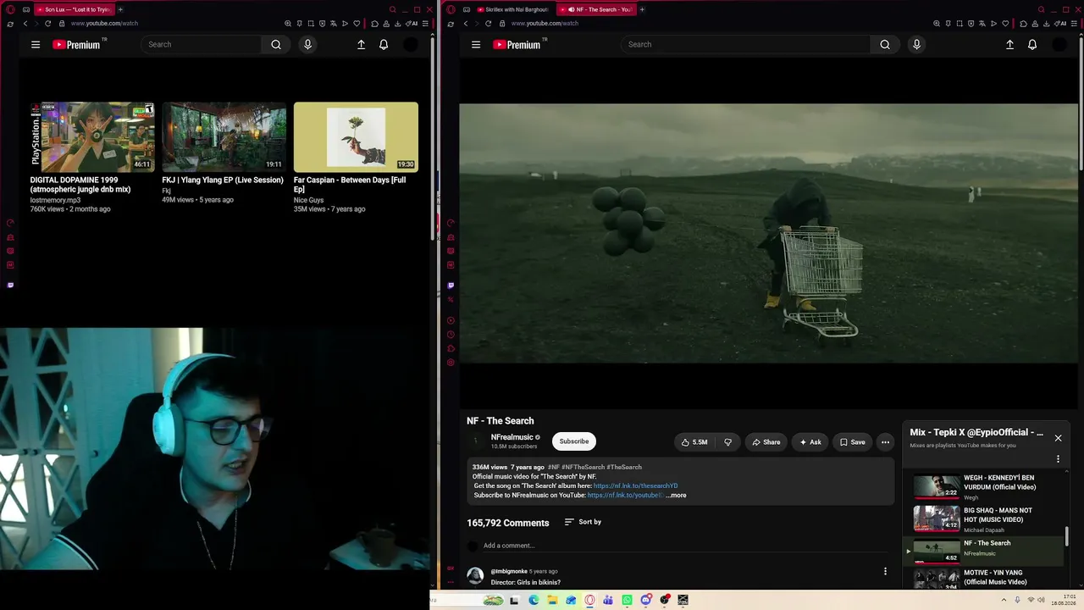Start voice search in the left window
This screenshot has width=1084, height=610.
click(x=307, y=44)
